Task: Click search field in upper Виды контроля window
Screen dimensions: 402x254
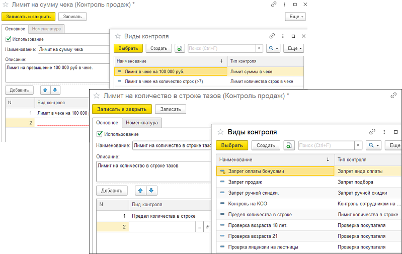Action: 222,48
